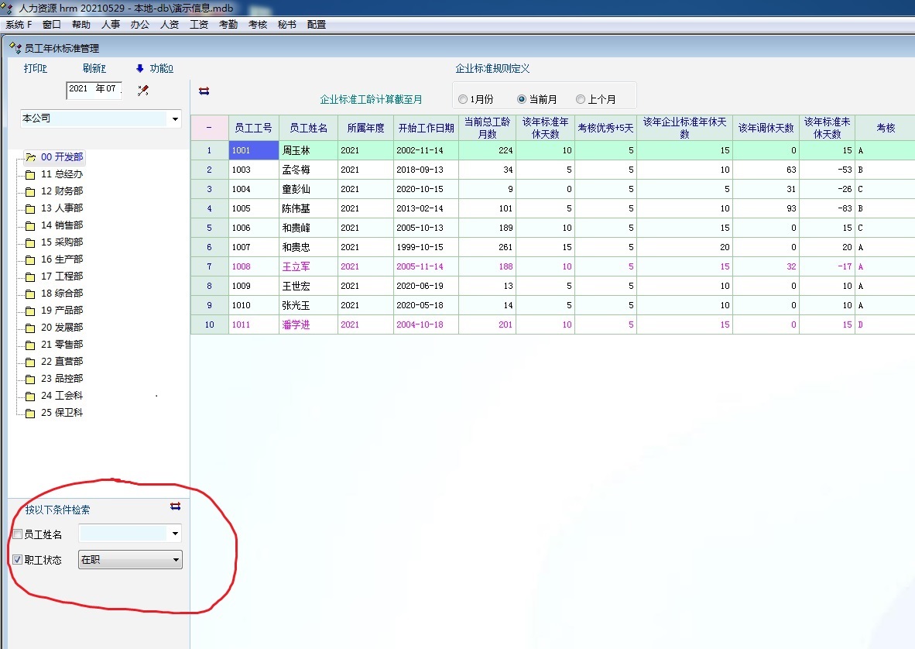
Task: Select the 1月份 radio button
Action: tap(463, 99)
